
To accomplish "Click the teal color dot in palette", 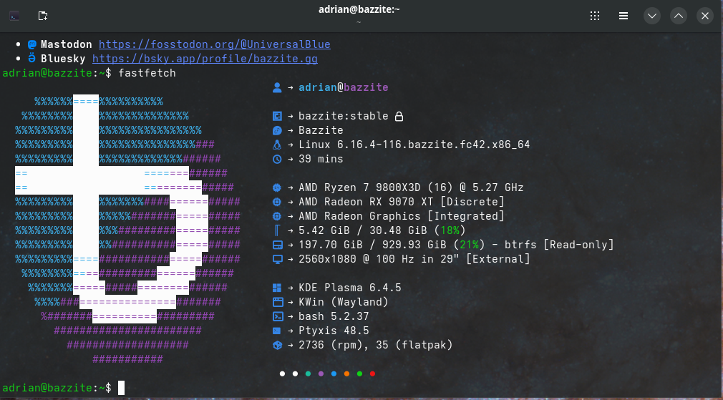I will (x=308, y=374).
